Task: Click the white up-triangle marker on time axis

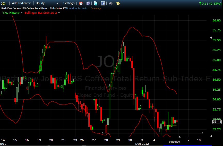Action: 180,137
